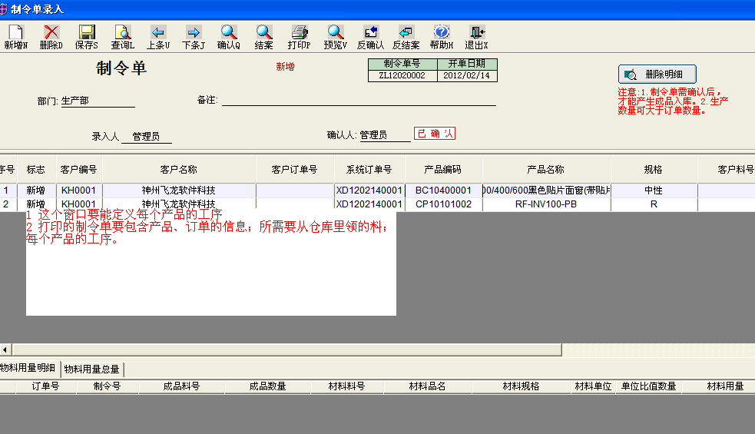Click left arrow of horizontal scrollbar
Screen dimensions: 755x434
(5, 350)
